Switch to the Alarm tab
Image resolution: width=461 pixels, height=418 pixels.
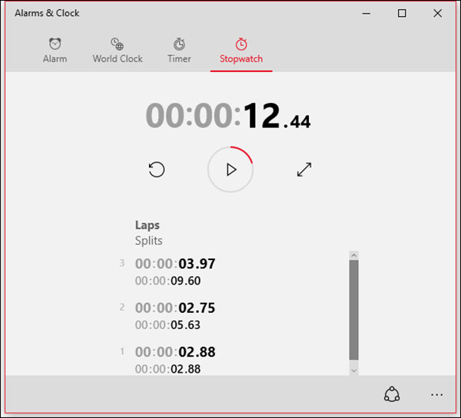(x=55, y=59)
